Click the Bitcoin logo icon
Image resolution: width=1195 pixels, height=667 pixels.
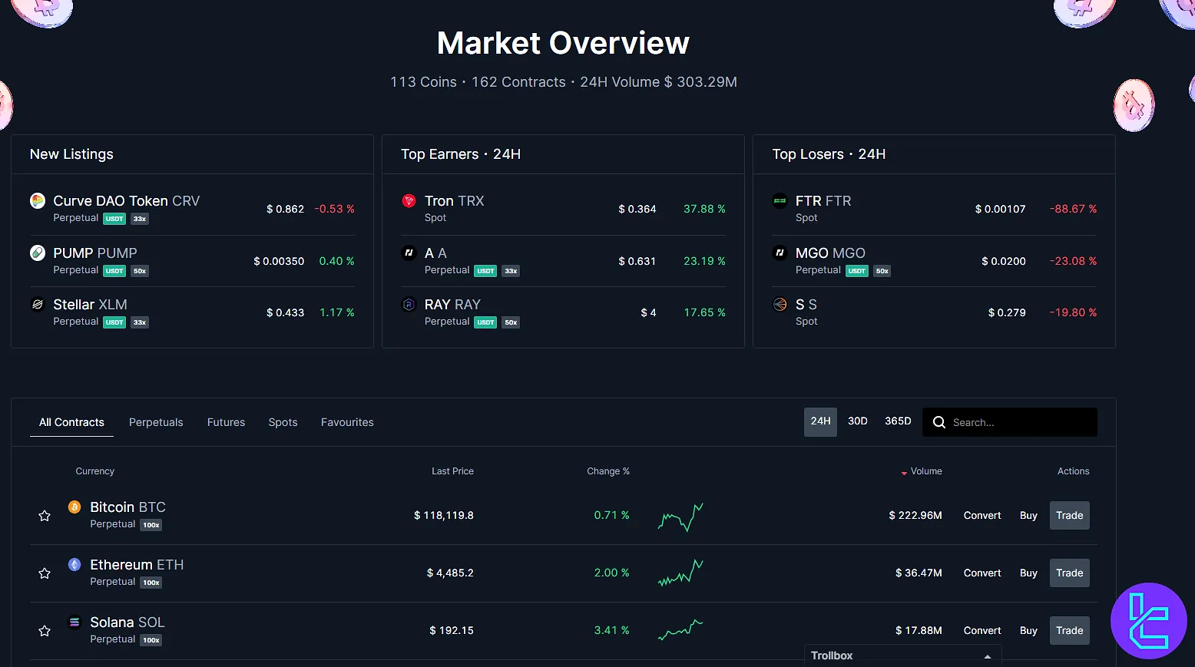pyautogui.click(x=74, y=507)
